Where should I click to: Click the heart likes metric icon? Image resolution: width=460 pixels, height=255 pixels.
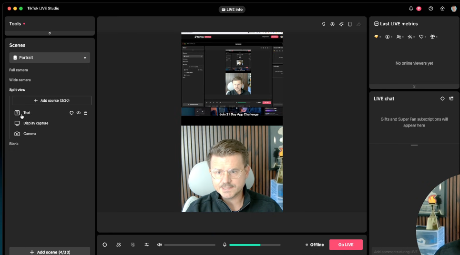(x=421, y=37)
